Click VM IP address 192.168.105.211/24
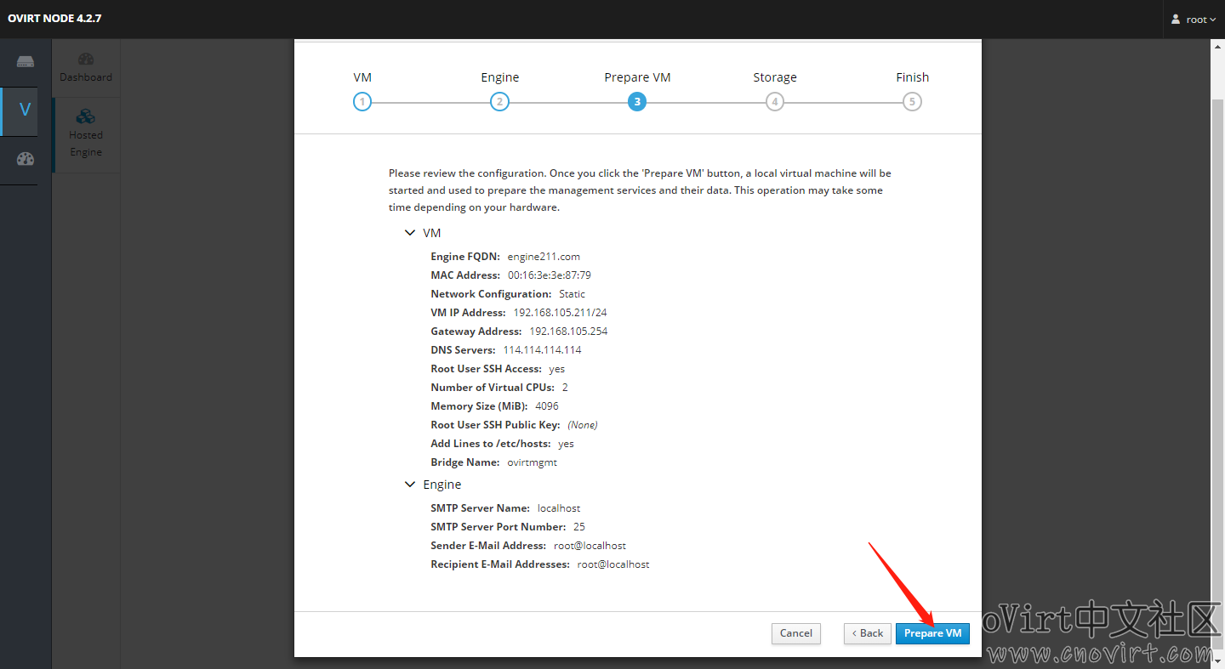Viewport: 1225px width, 669px height. pyautogui.click(x=560, y=313)
